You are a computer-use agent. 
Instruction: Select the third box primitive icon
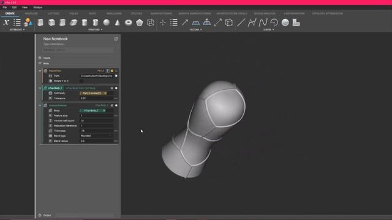(x=62, y=23)
